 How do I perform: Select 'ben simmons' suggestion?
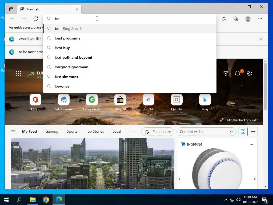pos(130,77)
